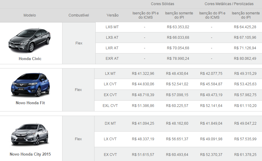Click price R$ 60.493,64

tap(177, 155)
